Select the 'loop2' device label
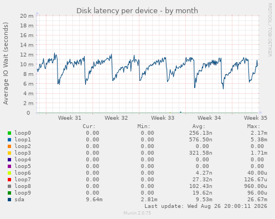 point(23,146)
